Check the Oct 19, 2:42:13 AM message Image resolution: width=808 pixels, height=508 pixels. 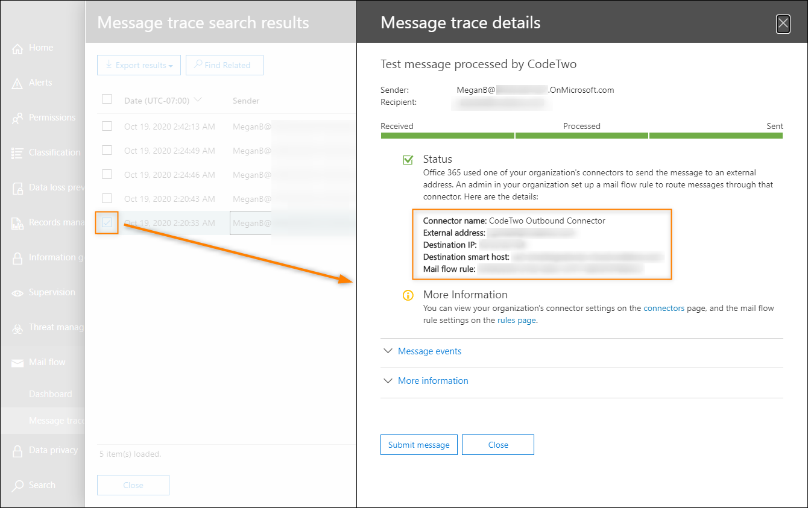coord(107,126)
